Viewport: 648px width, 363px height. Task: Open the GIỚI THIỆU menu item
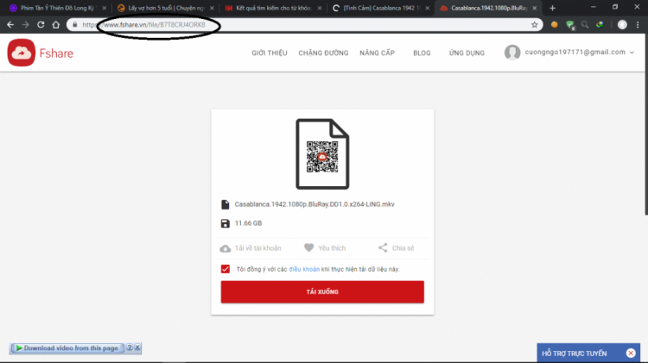[270, 53]
